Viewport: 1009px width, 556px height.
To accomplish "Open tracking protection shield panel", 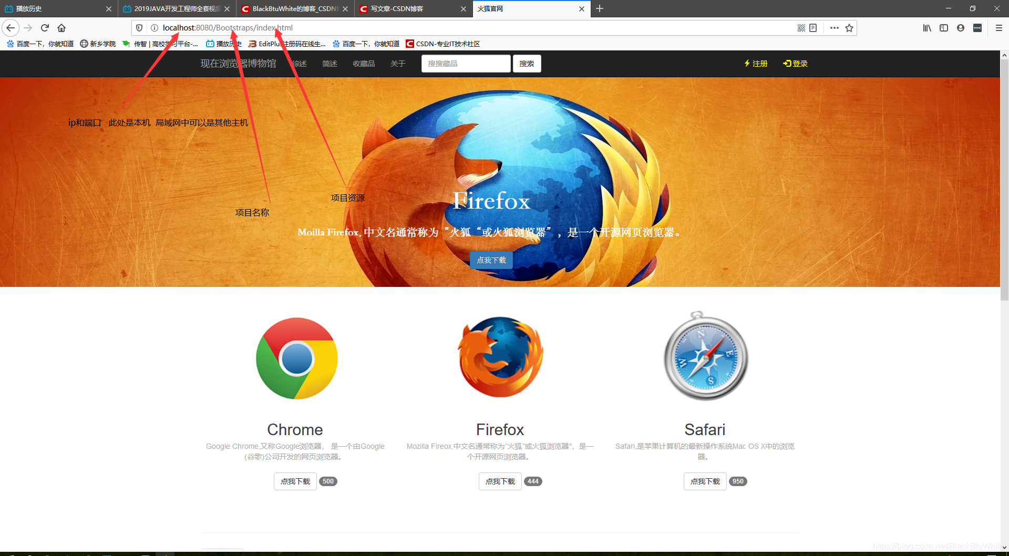I will click(139, 28).
